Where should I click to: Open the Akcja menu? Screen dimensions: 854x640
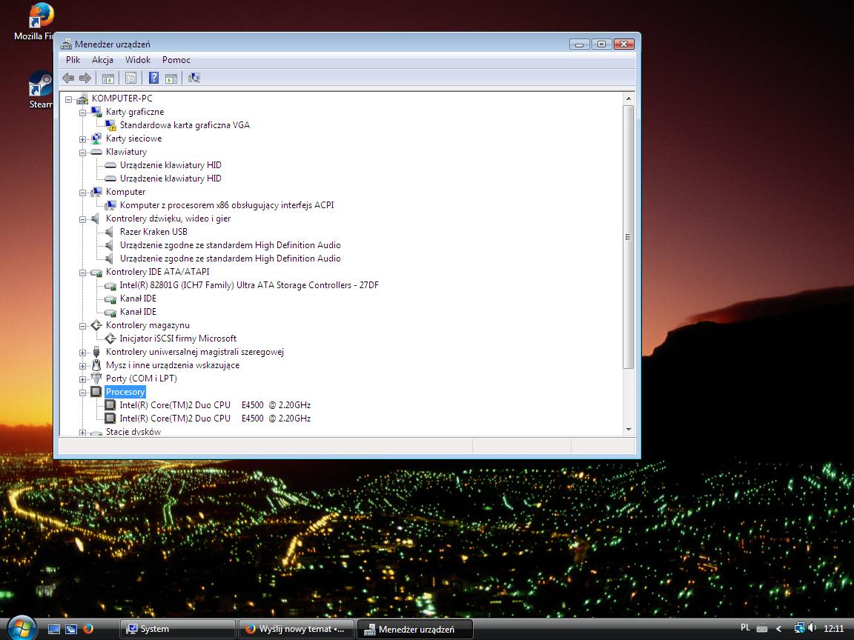tap(102, 60)
